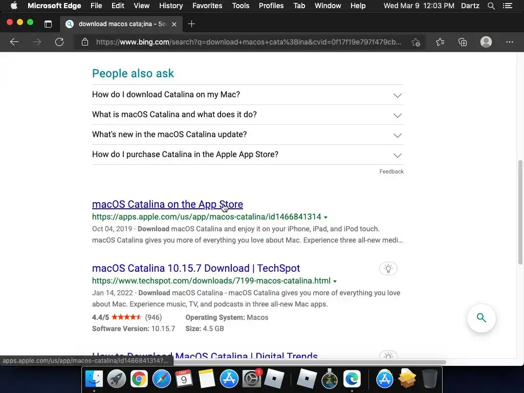Open the profile avatar button

pos(486,42)
